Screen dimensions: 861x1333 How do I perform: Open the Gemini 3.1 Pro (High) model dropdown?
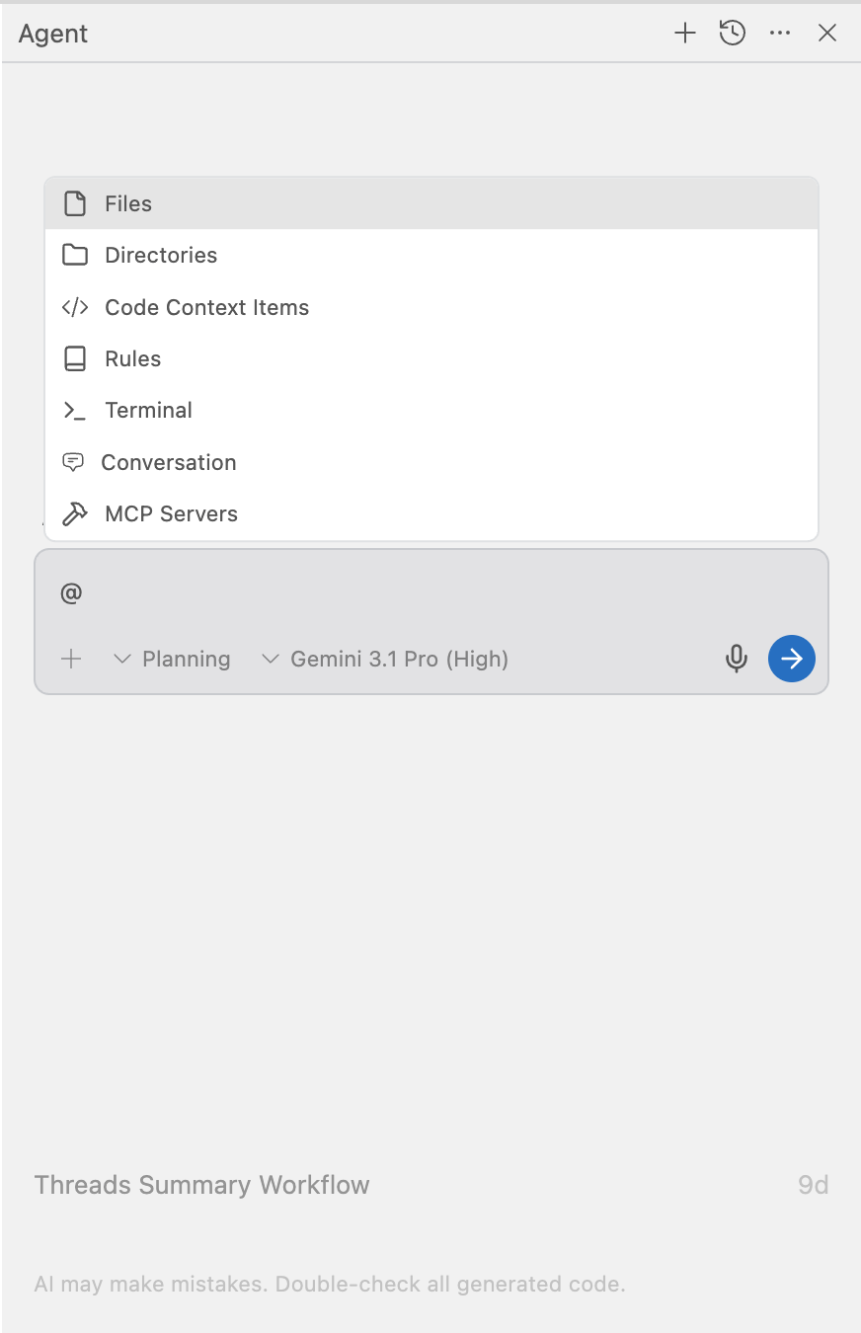(385, 659)
